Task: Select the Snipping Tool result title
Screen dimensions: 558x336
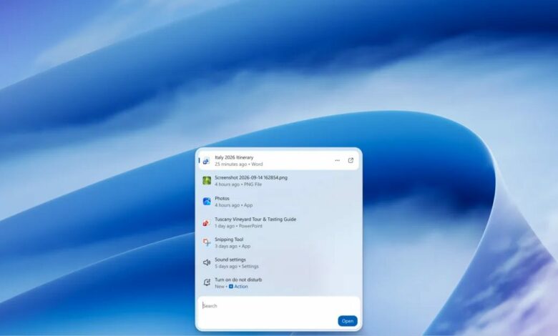Action: 229,239
